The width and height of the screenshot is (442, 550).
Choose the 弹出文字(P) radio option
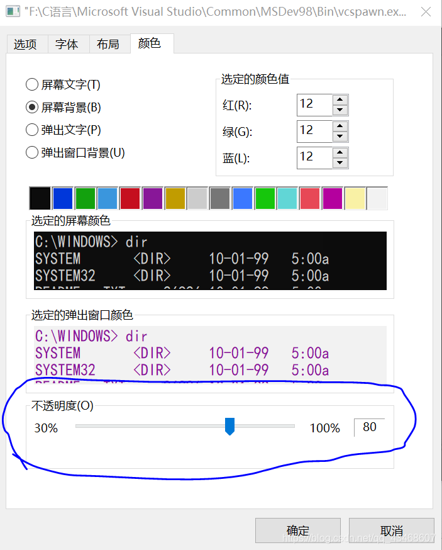(x=63, y=130)
